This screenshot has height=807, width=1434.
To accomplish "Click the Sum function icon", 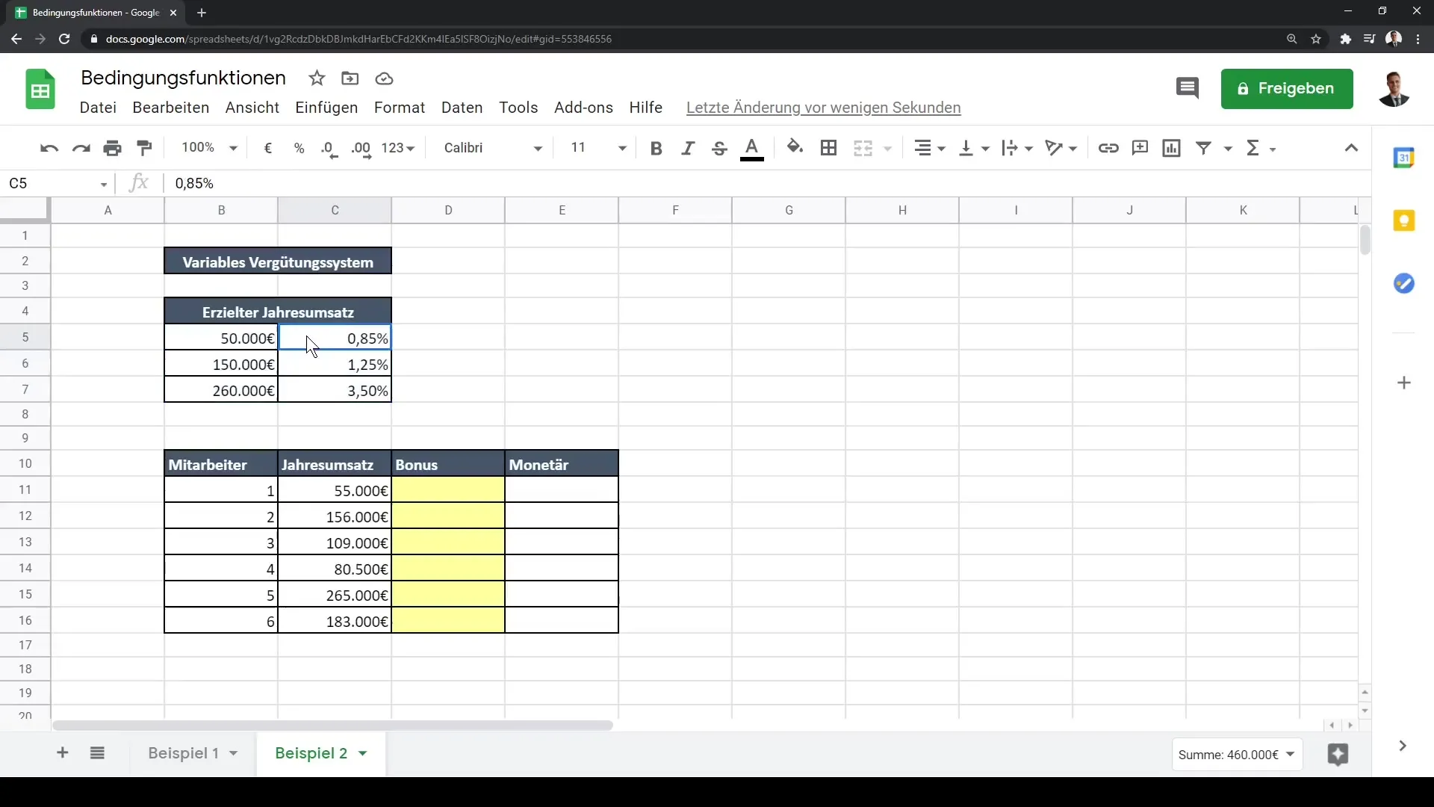I will [1255, 148].
